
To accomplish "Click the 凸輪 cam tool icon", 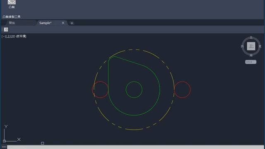I will coord(12,2).
